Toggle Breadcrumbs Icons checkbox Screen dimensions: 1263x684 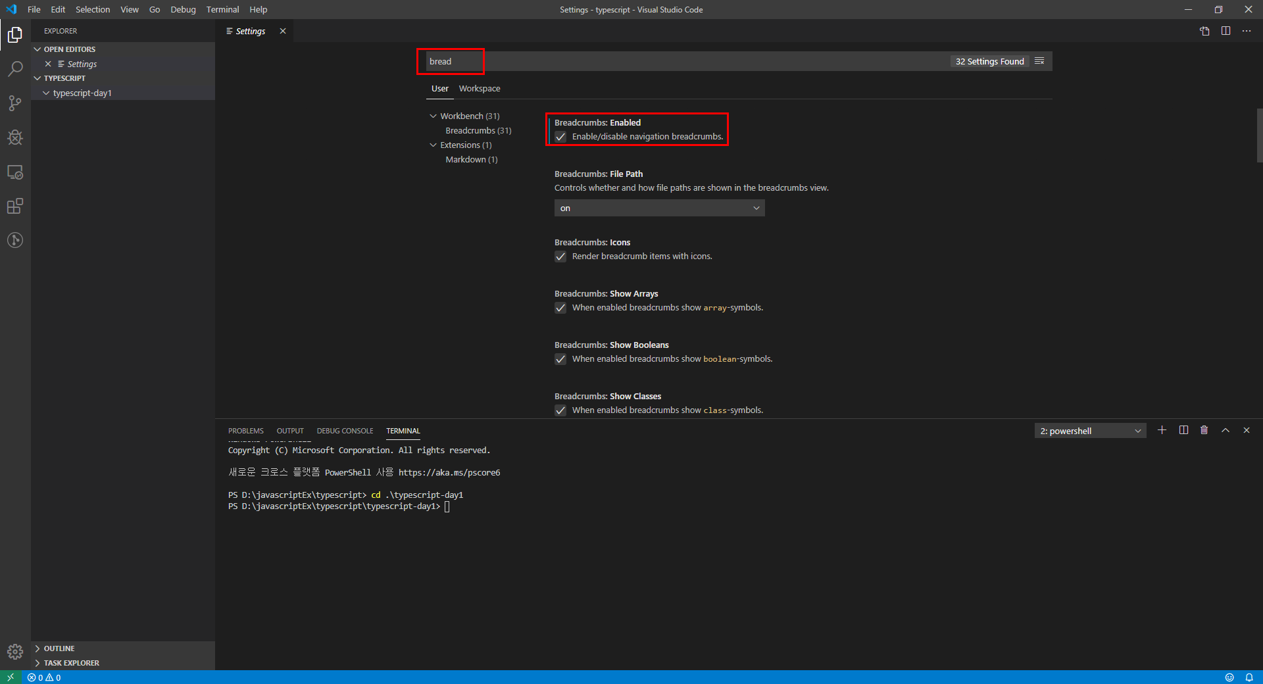(560, 256)
